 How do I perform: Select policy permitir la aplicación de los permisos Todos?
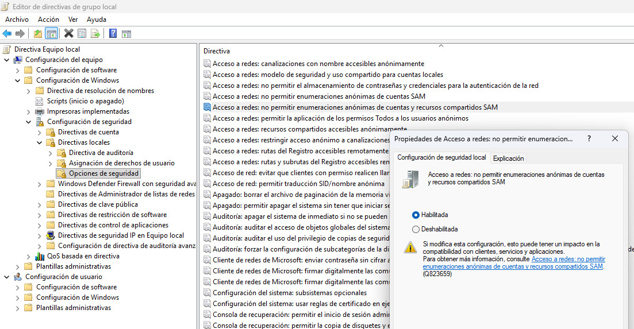(340, 118)
